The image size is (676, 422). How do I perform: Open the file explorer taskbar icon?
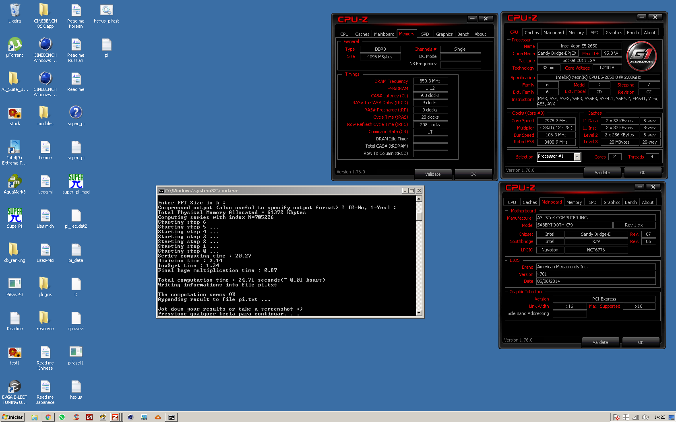[34, 417]
